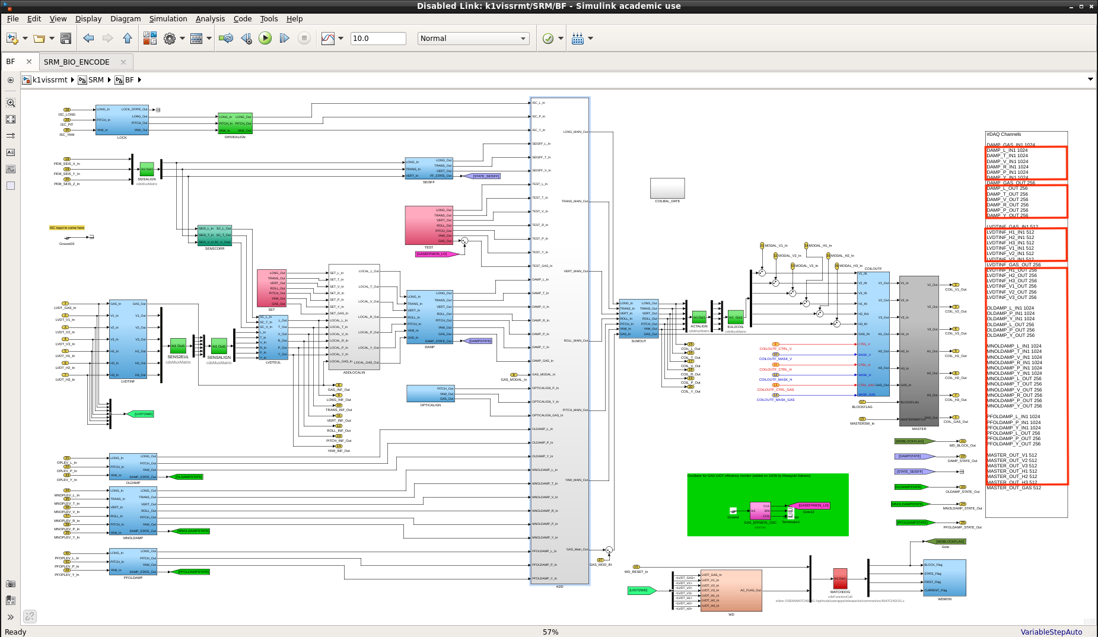Click the screenshot camera icon
1098x637 pixels.
point(11,584)
